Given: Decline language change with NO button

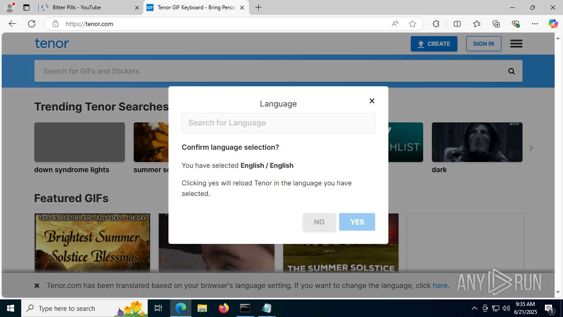Looking at the screenshot, I should [x=319, y=222].
